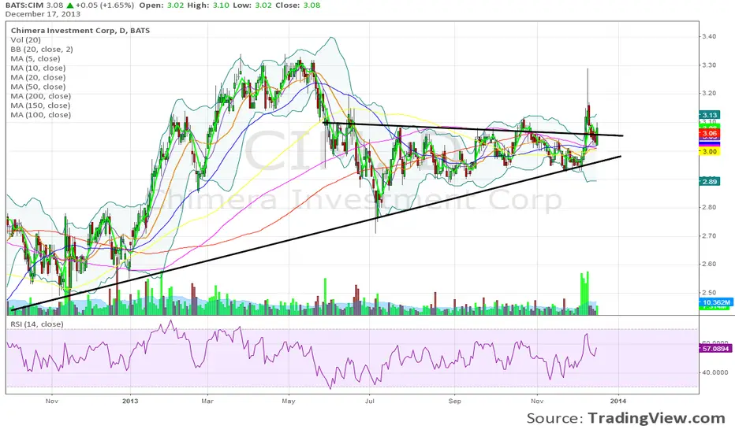Click the May time axis label

289,402
